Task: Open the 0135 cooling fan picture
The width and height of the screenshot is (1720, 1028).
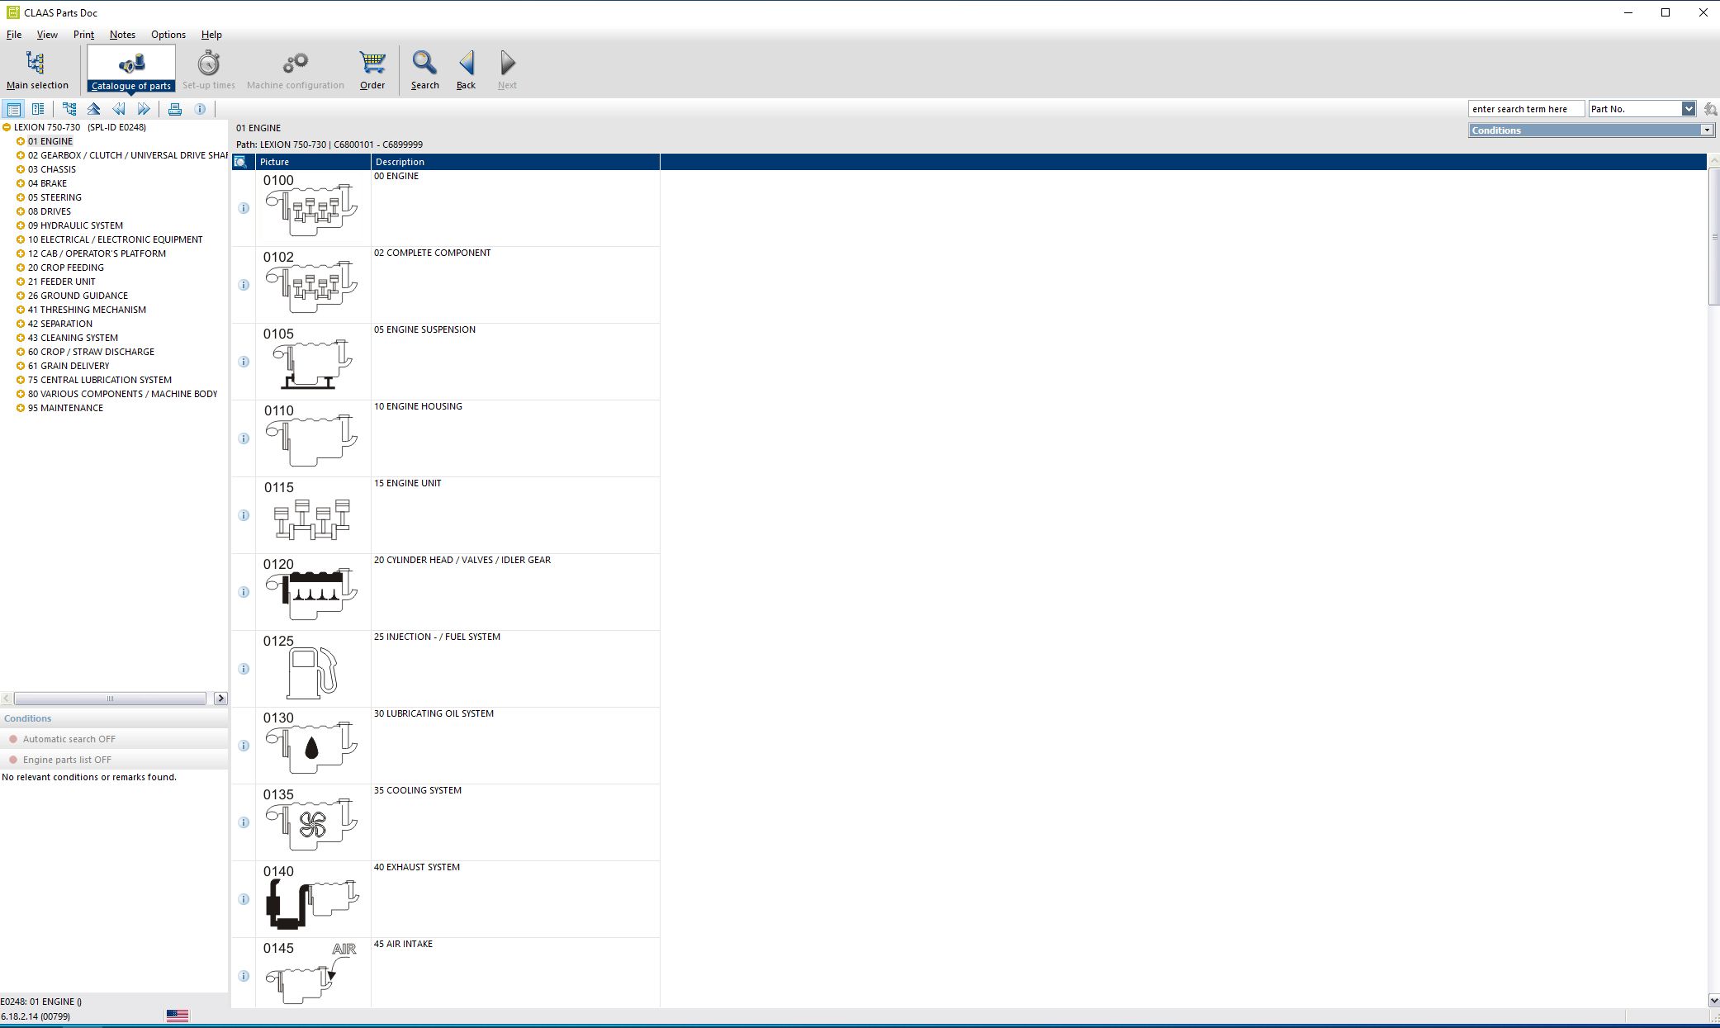Action: pyautogui.click(x=312, y=824)
